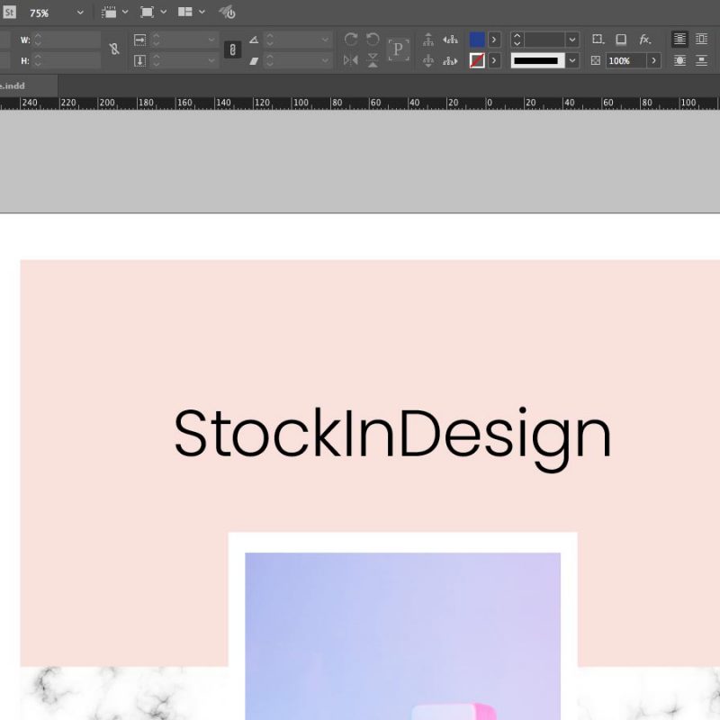Expand the stroke color options arrow
Viewport: 720px width, 720px height.
click(x=494, y=60)
